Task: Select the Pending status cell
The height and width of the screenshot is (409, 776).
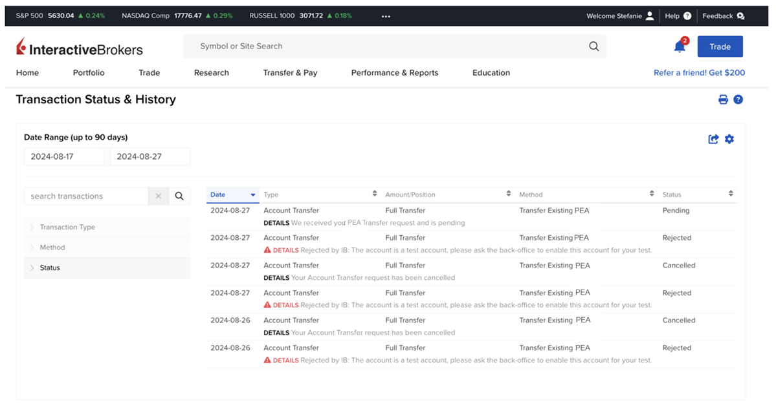Action: 676,211
